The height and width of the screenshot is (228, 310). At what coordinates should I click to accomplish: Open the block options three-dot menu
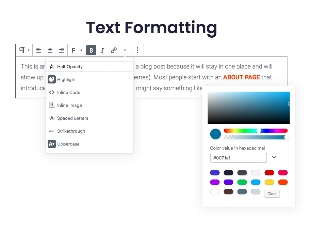pos(137,50)
